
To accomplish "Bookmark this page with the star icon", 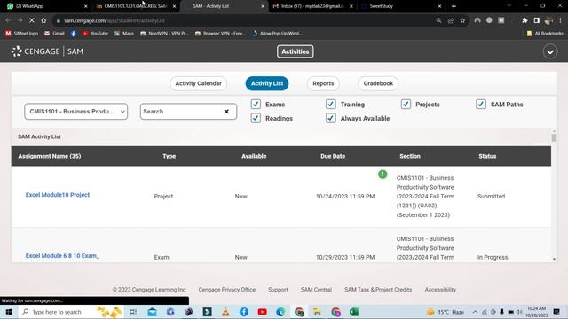I will pos(462,20).
